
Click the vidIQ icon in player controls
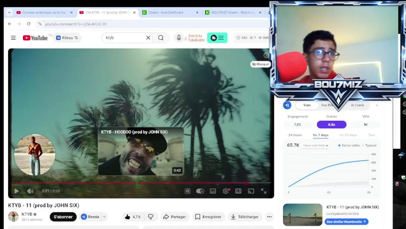click(187, 191)
